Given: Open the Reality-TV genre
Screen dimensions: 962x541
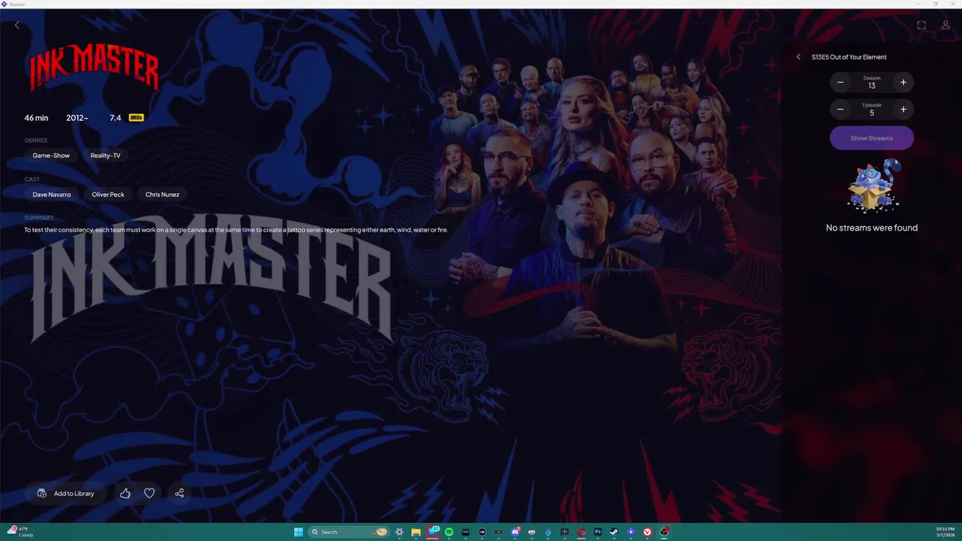Looking at the screenshot, I should coord(105,156).
